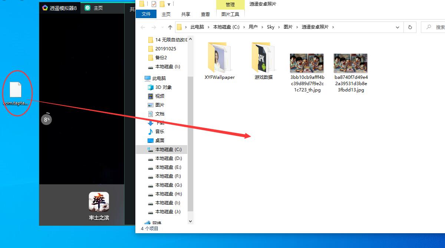
Task: Click the properties checkmark icon in quick access toolbar
Action: point(154,4)
